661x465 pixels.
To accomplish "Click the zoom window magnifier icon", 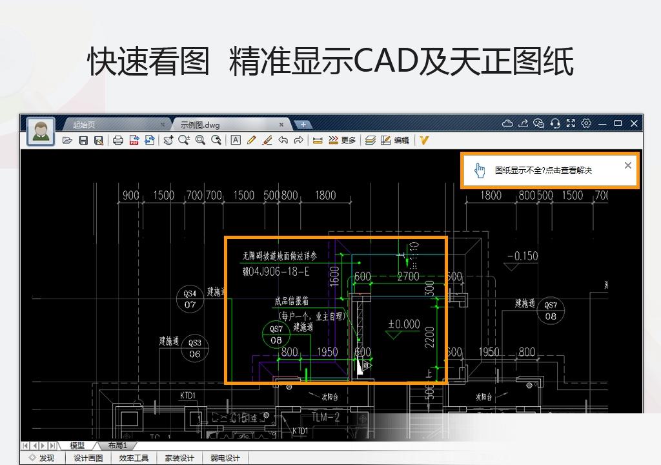I will pyautogui.click(x=200, y=140).
